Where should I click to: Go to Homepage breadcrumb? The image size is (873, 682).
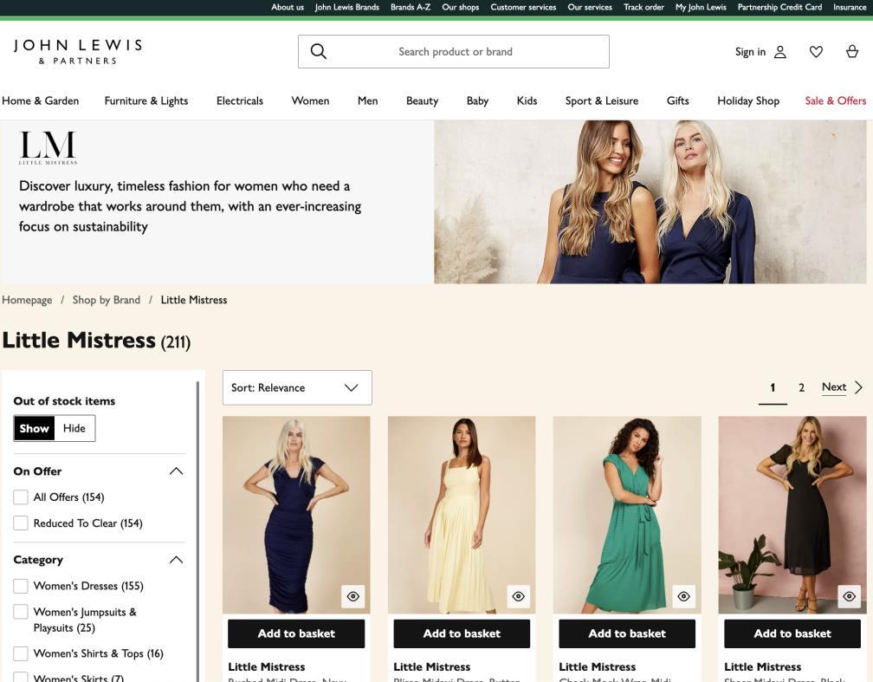[x=27, y=300]
